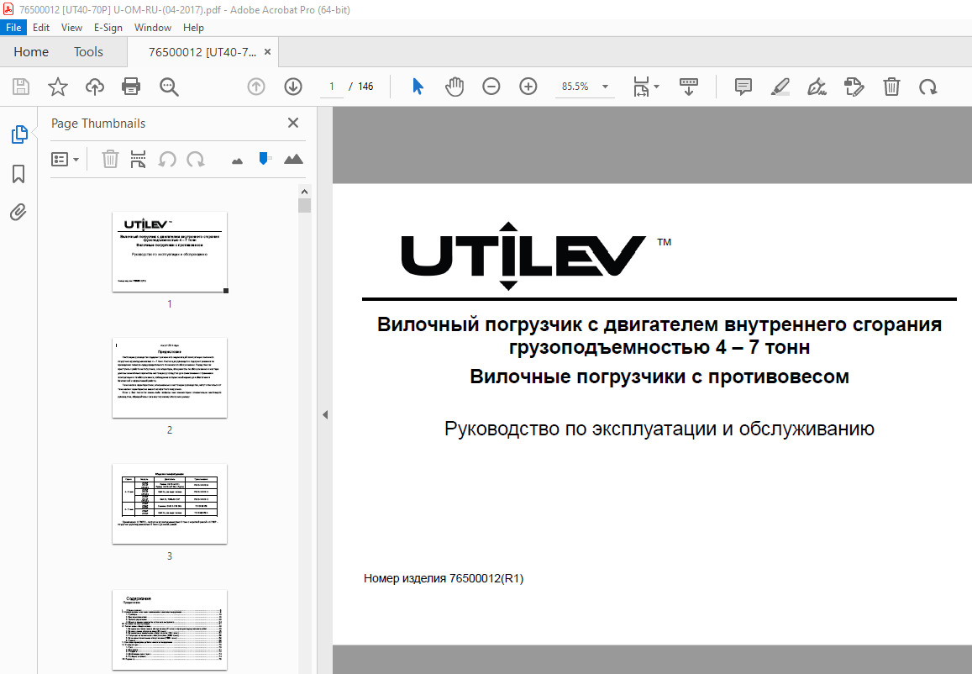
Task: Click the UTILEV logo on the page
Action: (524, 255)
